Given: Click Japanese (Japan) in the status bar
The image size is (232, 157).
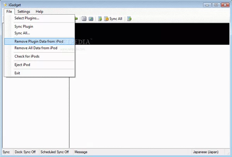Looking at the screenshot, I should coord(206,152).
